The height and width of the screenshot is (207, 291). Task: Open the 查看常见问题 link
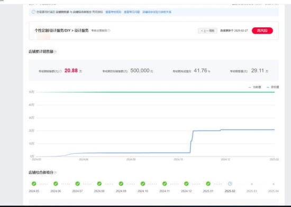(x=132, y=12)
